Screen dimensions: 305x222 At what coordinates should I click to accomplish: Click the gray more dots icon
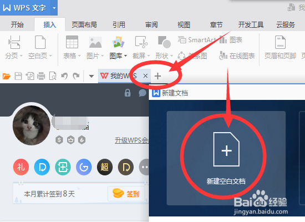144,167
